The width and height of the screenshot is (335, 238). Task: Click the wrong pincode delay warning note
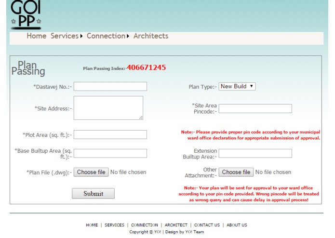(x=249, y=194)
